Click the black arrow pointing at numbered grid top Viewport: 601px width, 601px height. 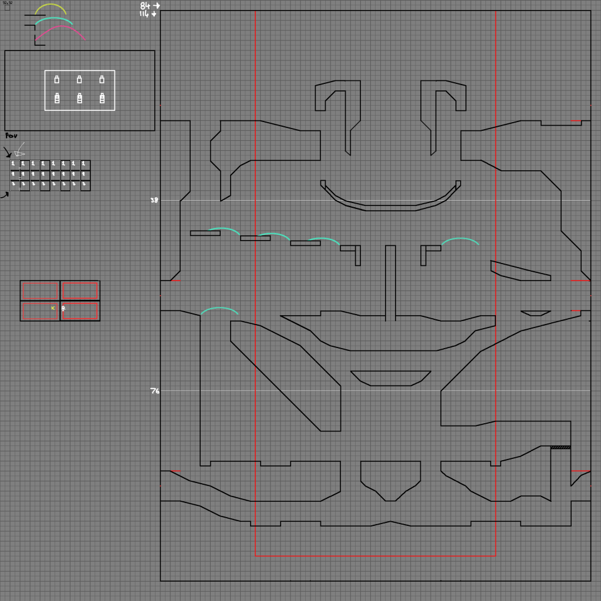click(8, 153)
